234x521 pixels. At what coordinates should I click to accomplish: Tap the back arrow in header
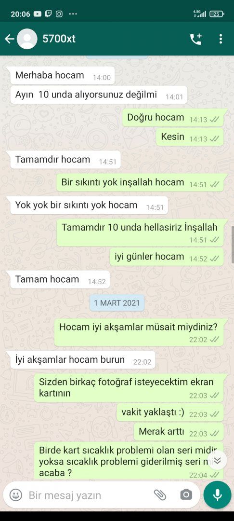9,39
